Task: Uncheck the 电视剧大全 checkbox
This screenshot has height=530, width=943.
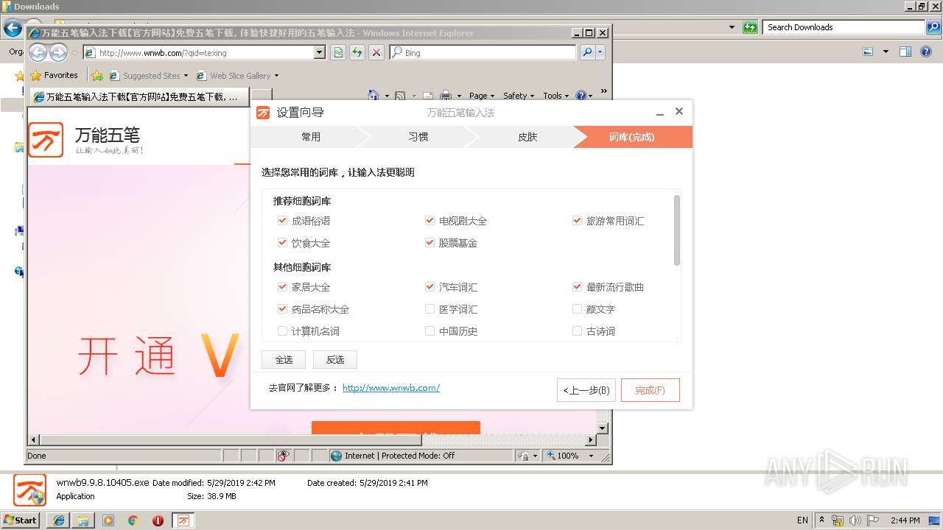Action: coord(430,220)
